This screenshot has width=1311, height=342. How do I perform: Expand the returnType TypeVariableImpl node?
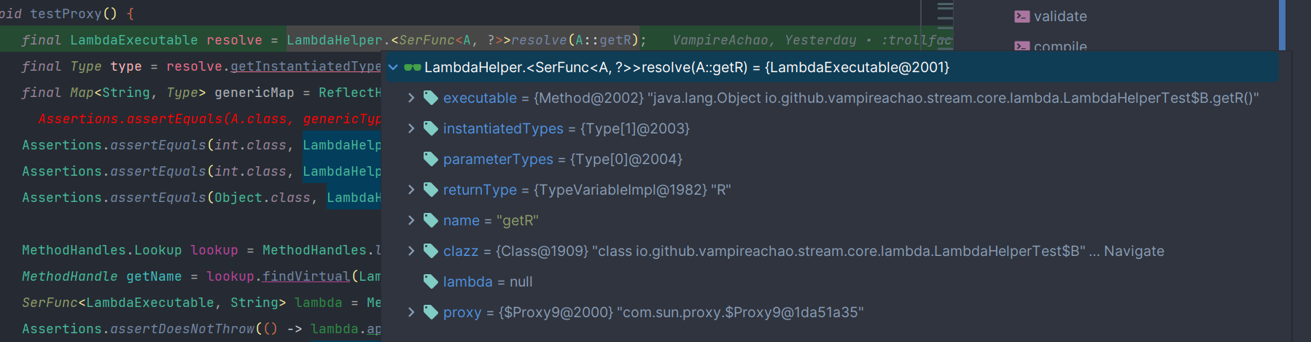(411, 190)
